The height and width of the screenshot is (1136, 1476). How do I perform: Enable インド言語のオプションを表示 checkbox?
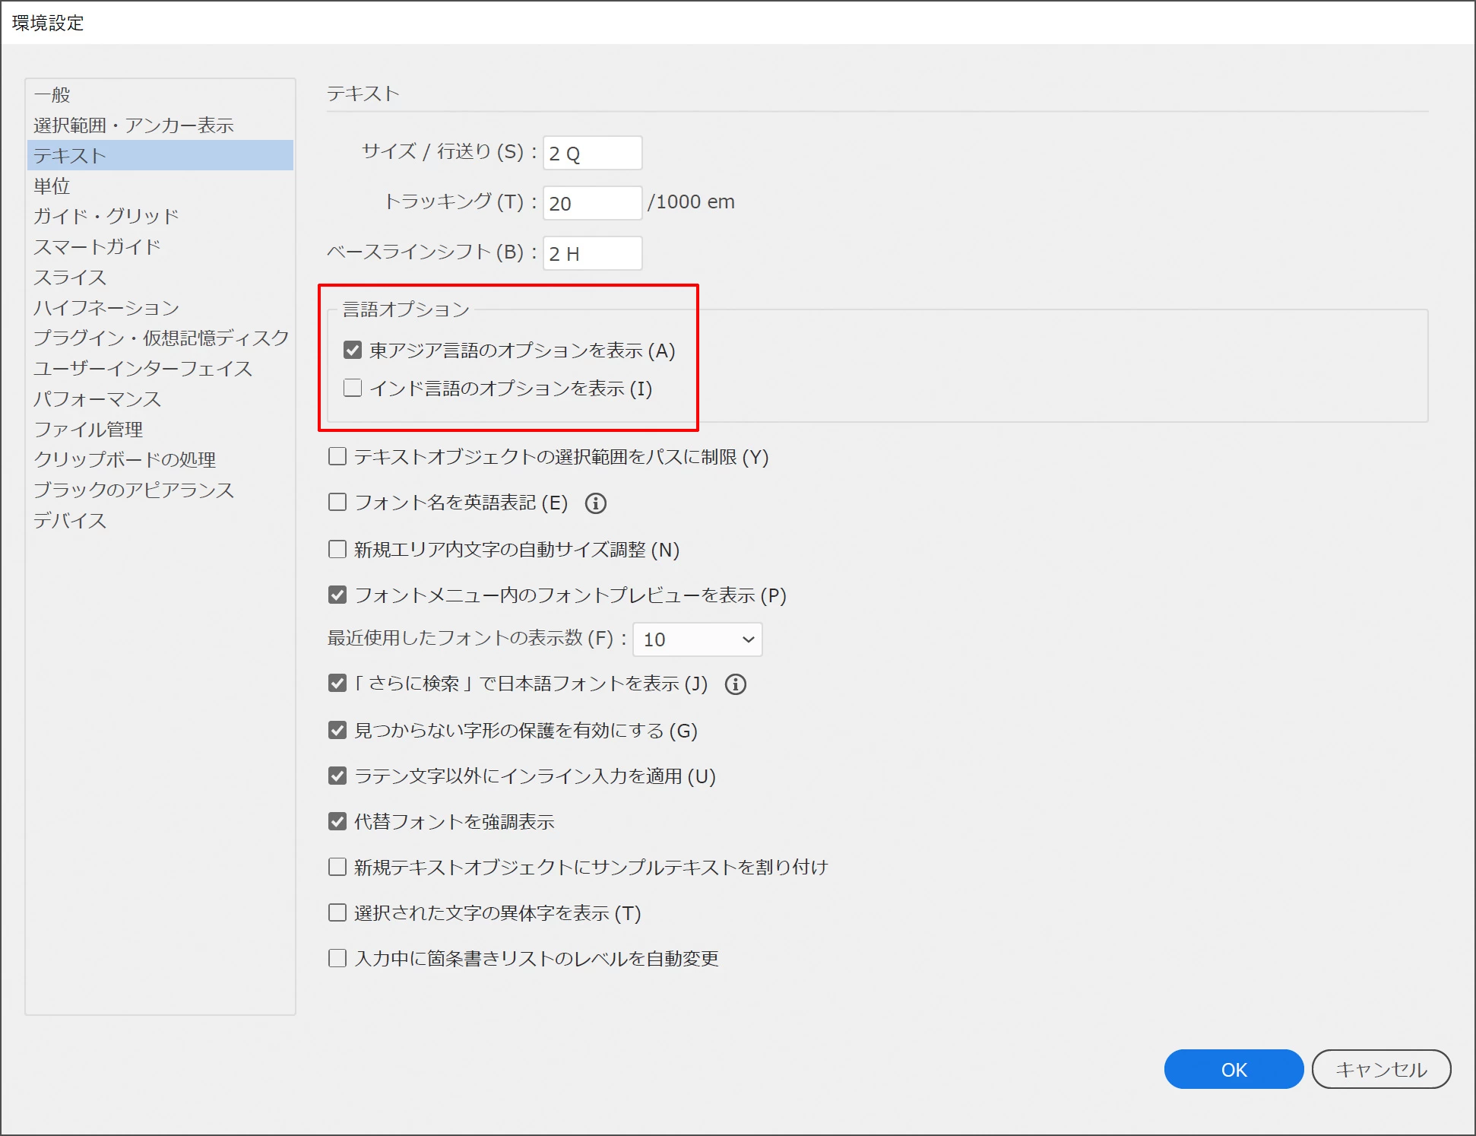click(353, 389)
